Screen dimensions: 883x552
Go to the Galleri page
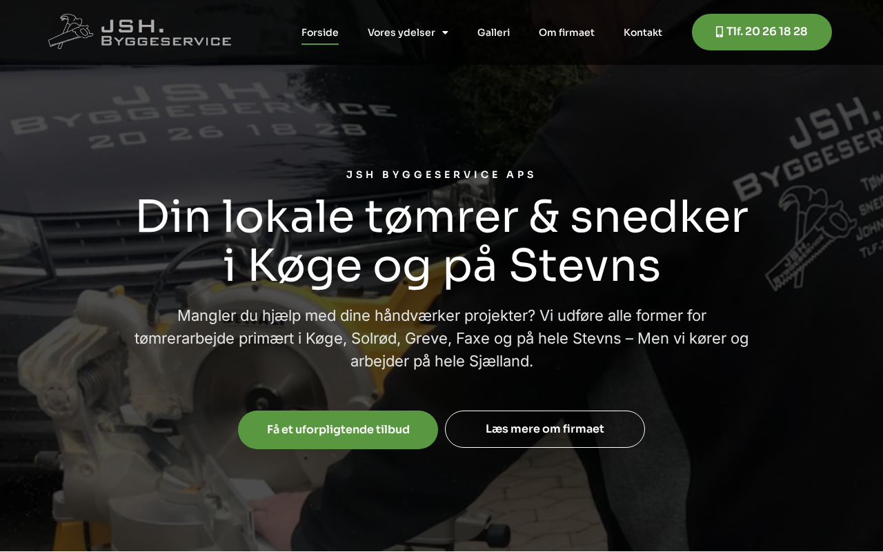[493, 32]
